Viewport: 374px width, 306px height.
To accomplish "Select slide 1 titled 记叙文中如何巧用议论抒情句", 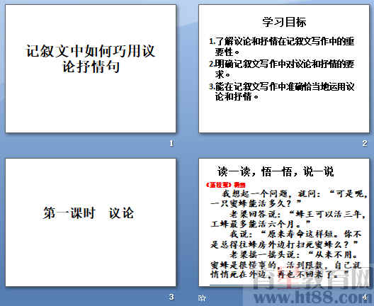I will [91, 69].
